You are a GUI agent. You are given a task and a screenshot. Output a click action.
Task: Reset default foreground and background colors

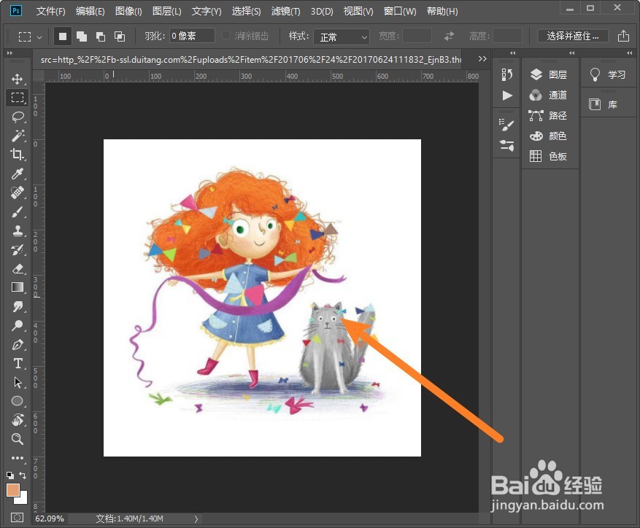pos(9,475)
